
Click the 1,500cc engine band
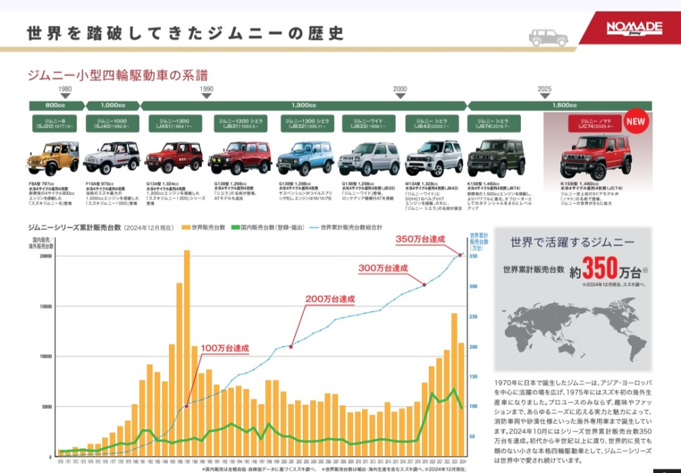[x=560, y=106]
